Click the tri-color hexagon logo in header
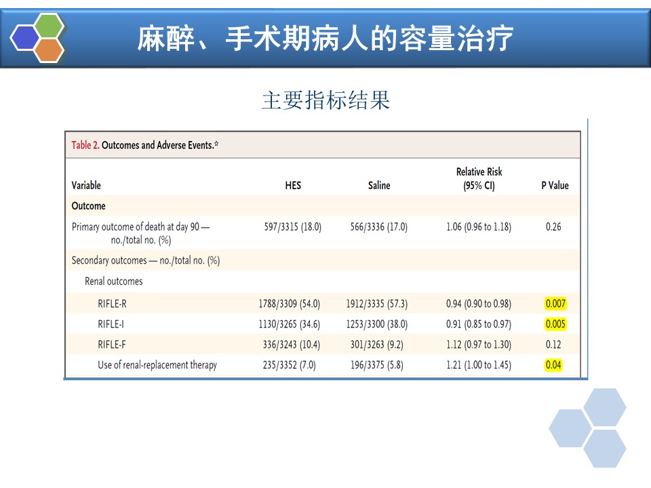651x488 pixels. click(37, 38)
